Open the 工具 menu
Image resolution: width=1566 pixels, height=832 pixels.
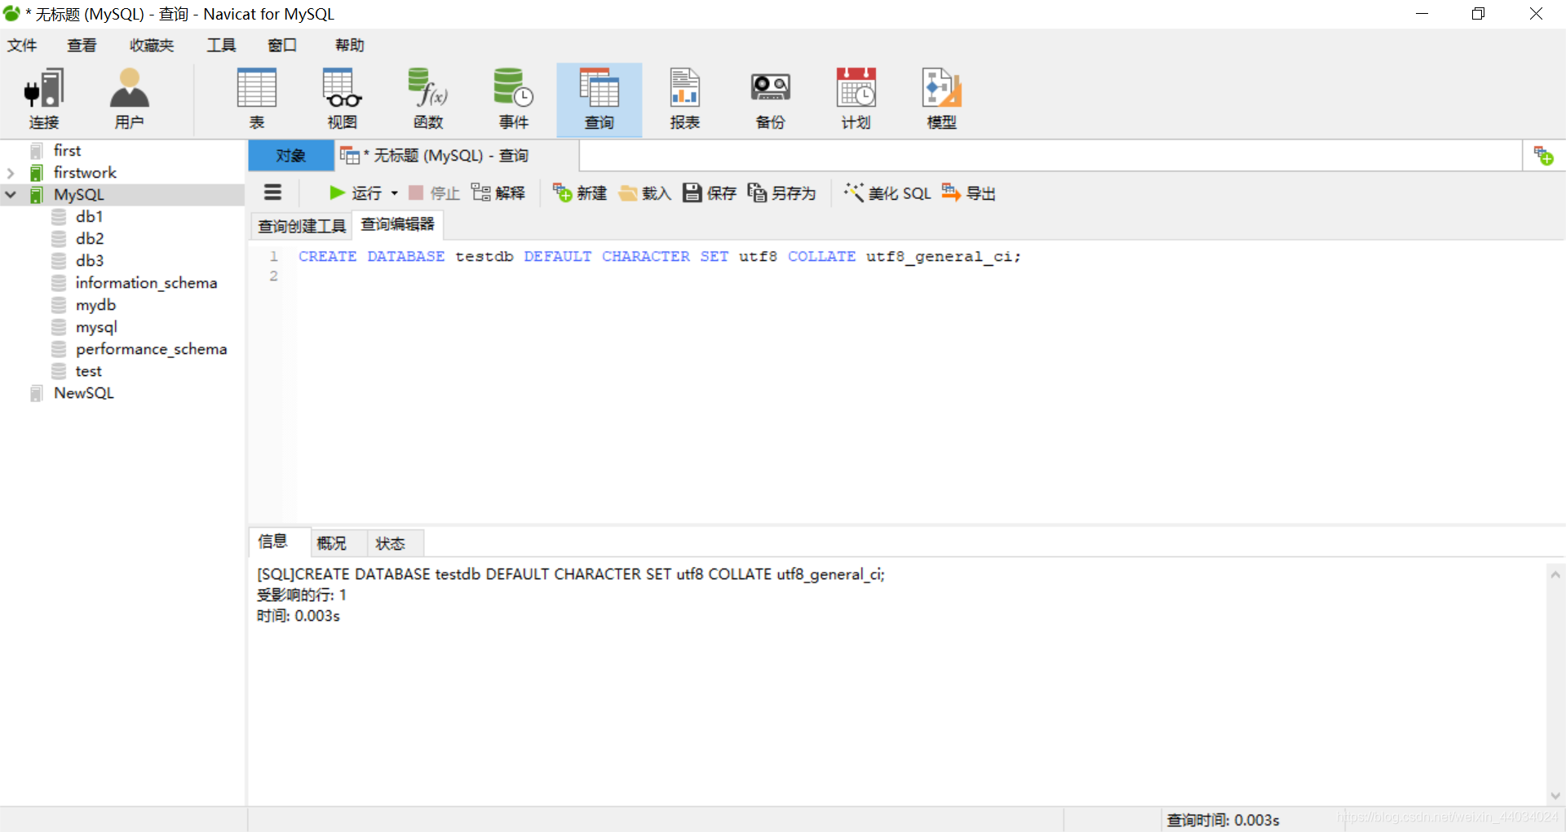[x=221, y=45]
